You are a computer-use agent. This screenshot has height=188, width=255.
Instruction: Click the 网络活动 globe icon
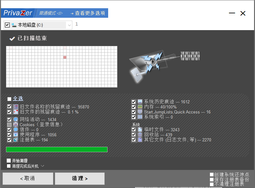pyautogui.click(x=15, y=120)
